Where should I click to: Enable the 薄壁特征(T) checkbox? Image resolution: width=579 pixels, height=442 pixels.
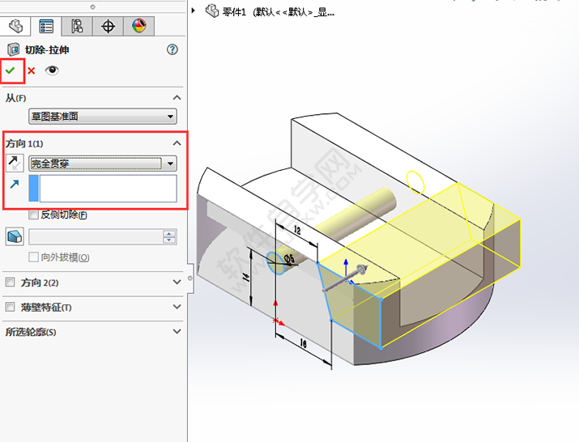click(11, 307)
